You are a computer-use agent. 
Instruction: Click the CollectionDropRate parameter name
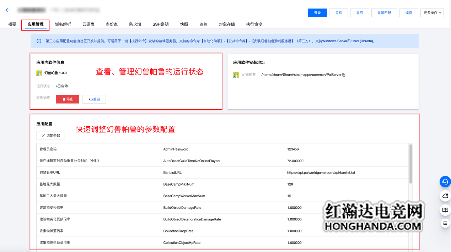tap(178, 231)
